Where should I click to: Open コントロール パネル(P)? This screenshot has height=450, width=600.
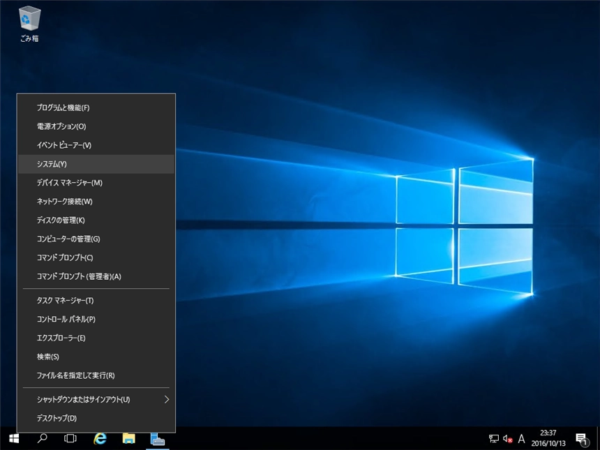click(x=96, y=319)
